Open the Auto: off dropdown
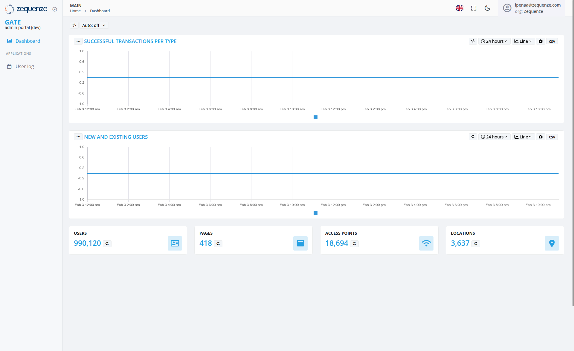Image resolution: width=574 pixels, height=351 pixels. point(94,25)
